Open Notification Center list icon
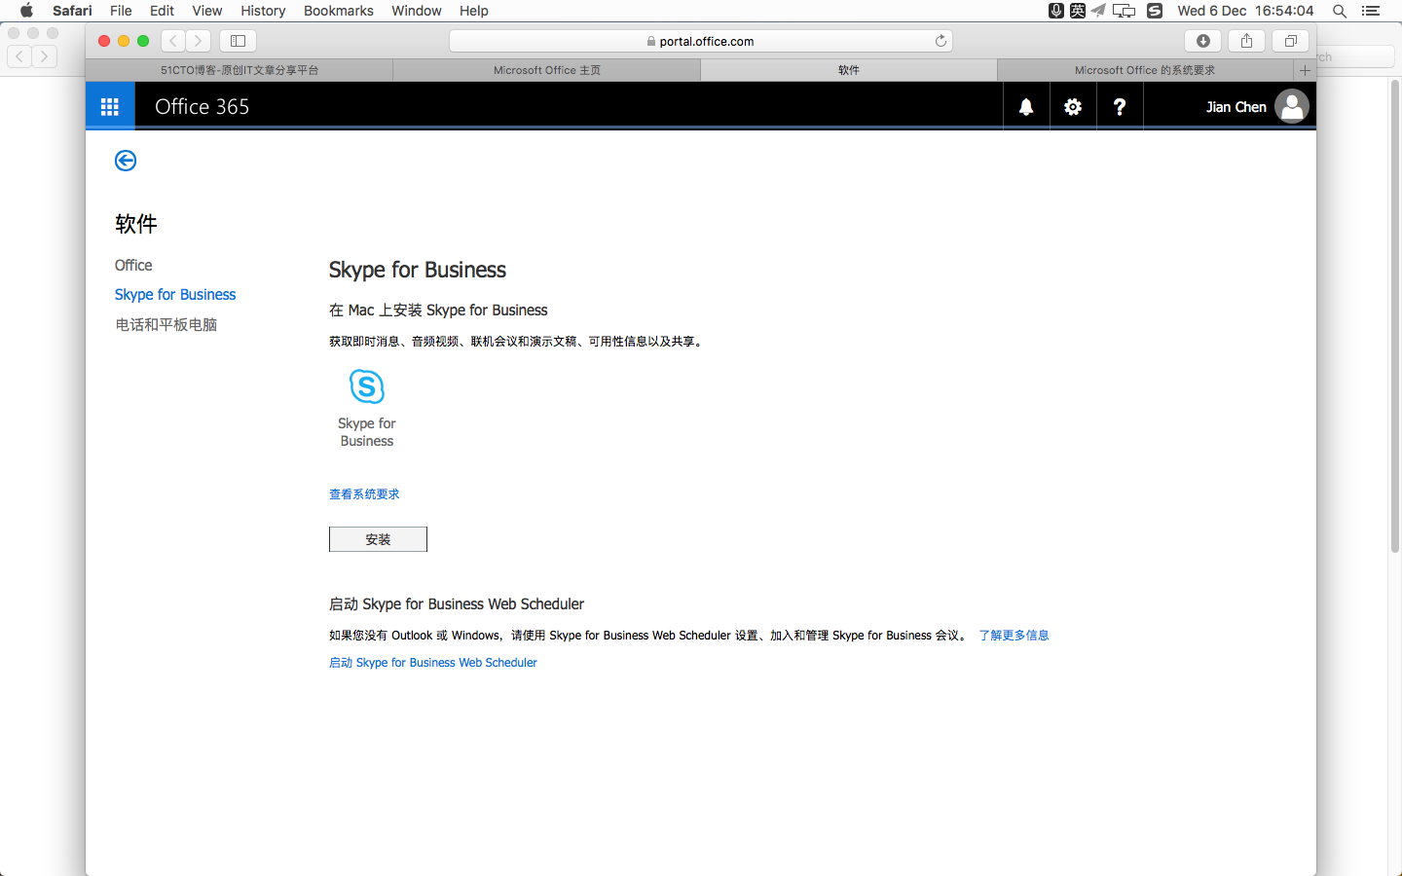The height and width of the screenshot is (876, 1402). coord(1371,11)
